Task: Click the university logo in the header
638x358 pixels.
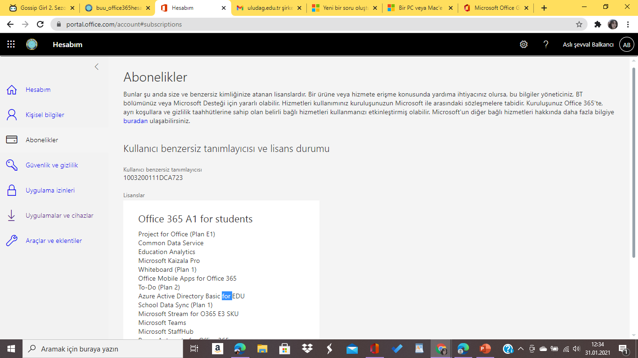Action: click(x=32, y=44)
